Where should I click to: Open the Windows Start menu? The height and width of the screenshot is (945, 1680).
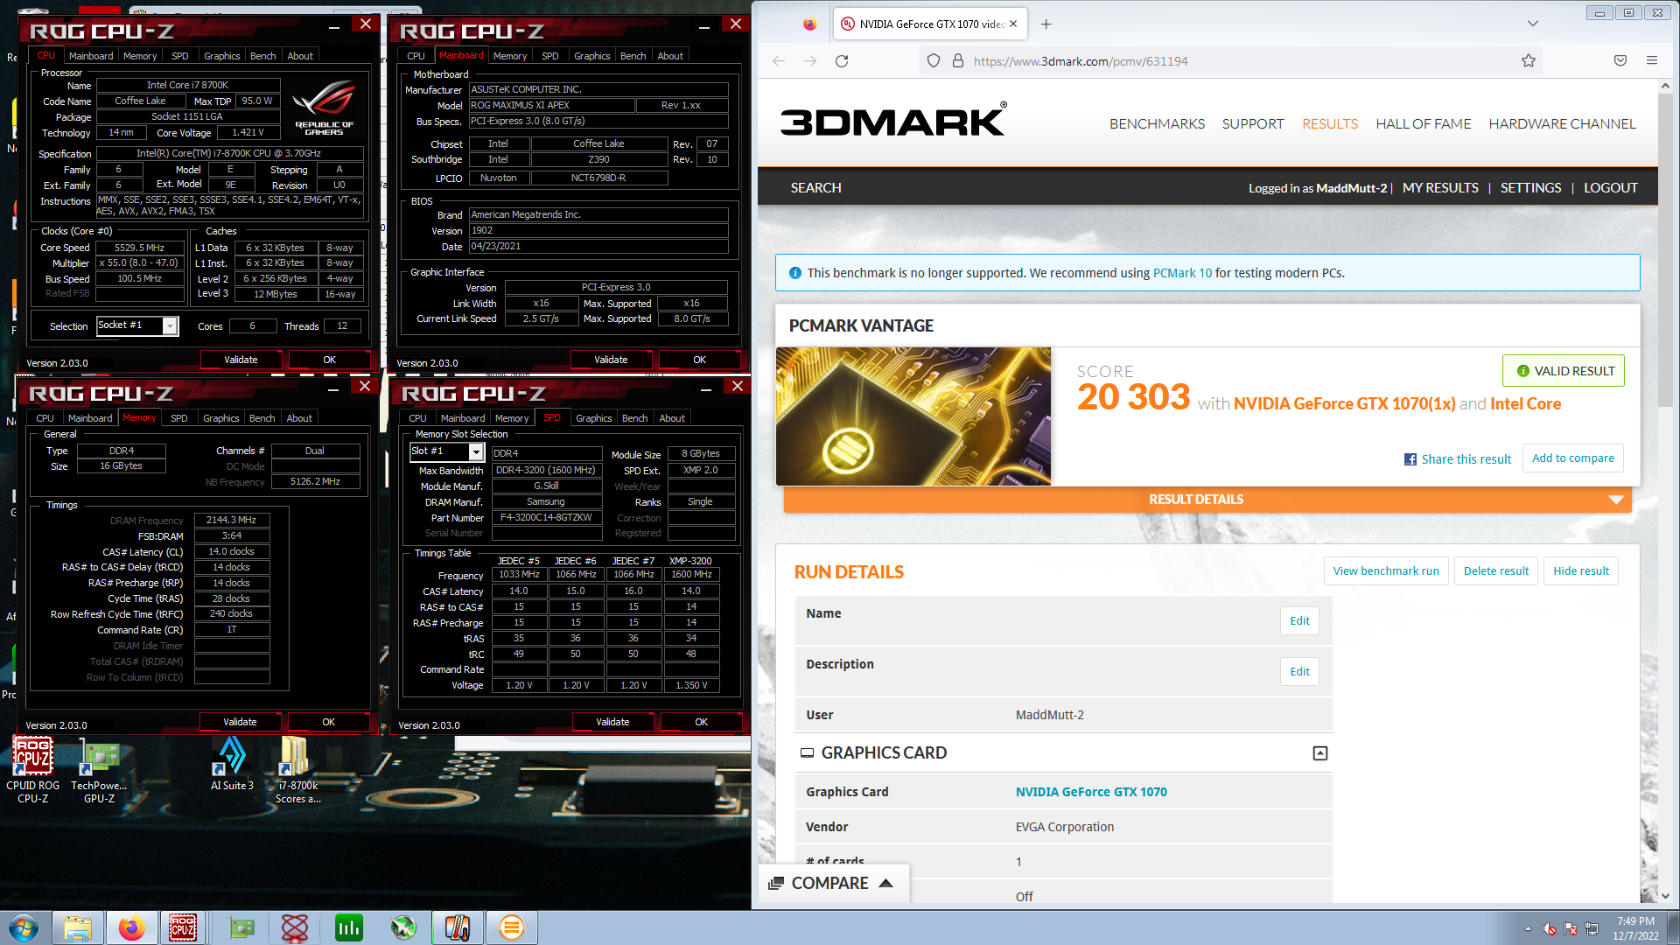pyautogui.click(x=24, y=927)
